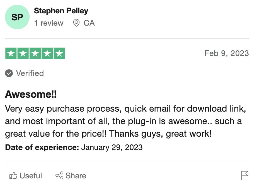Mark review as Useful
The image size is (257, 187).
point(26,176)
